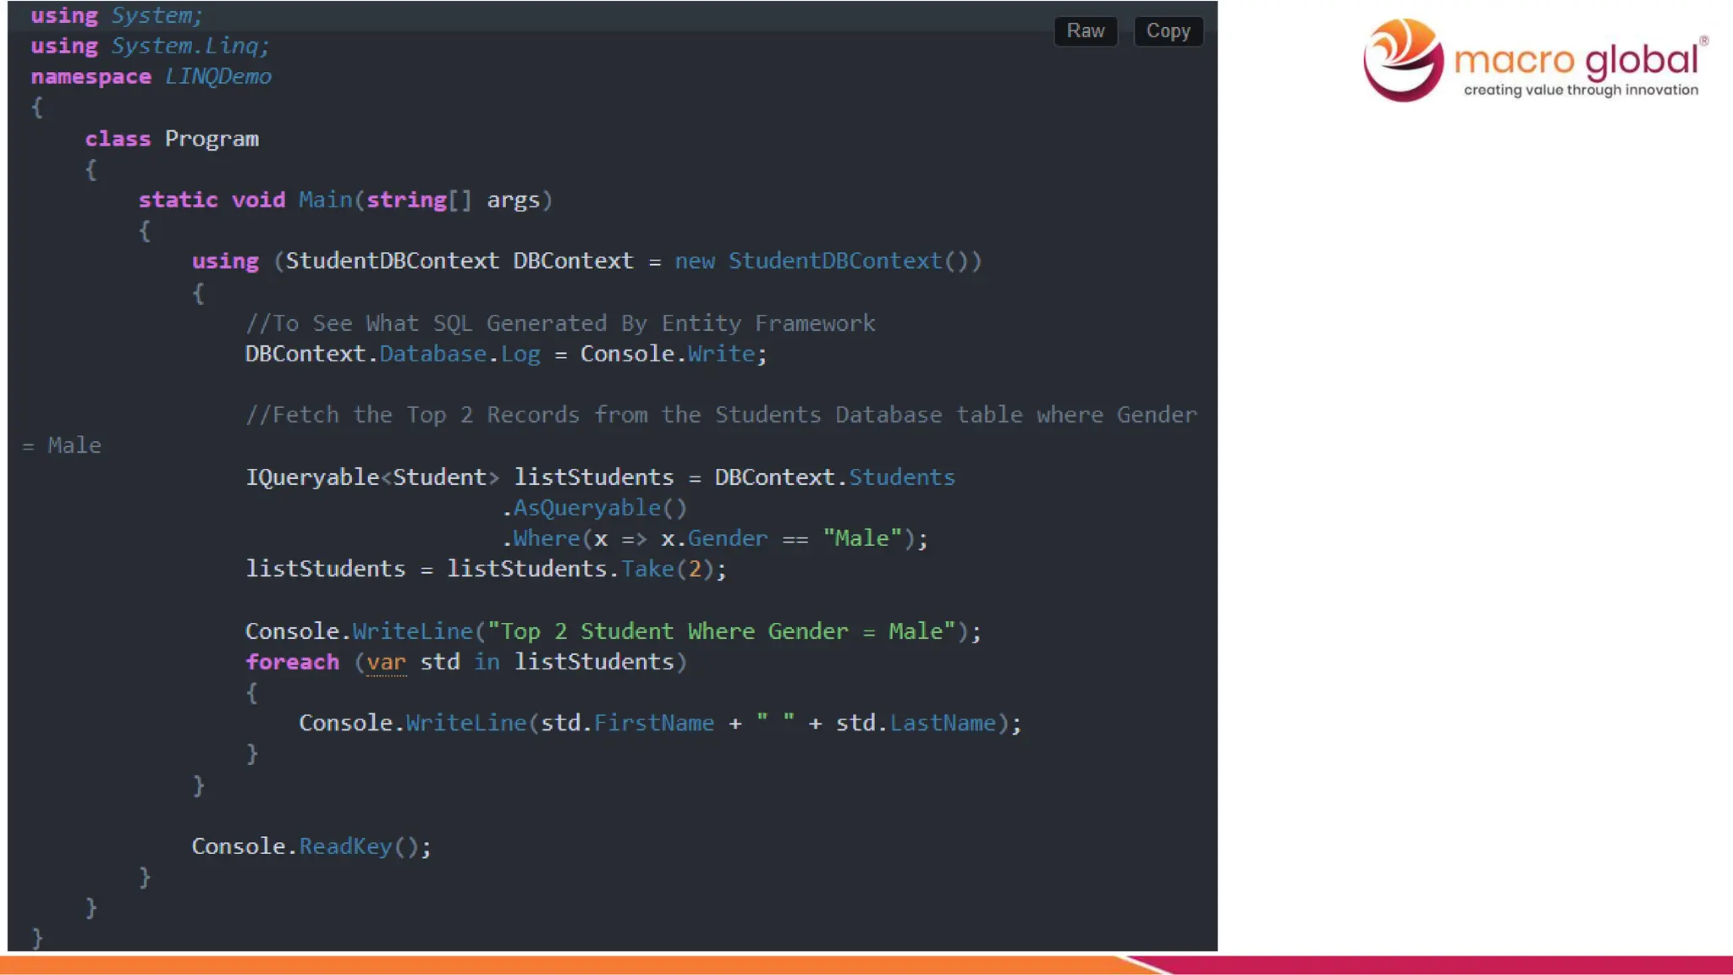Click 'FirstName' property in the WriteLine call
The width and height of the screenshot is (1733, 975).
pyautogui.click(x=654, y=723)
